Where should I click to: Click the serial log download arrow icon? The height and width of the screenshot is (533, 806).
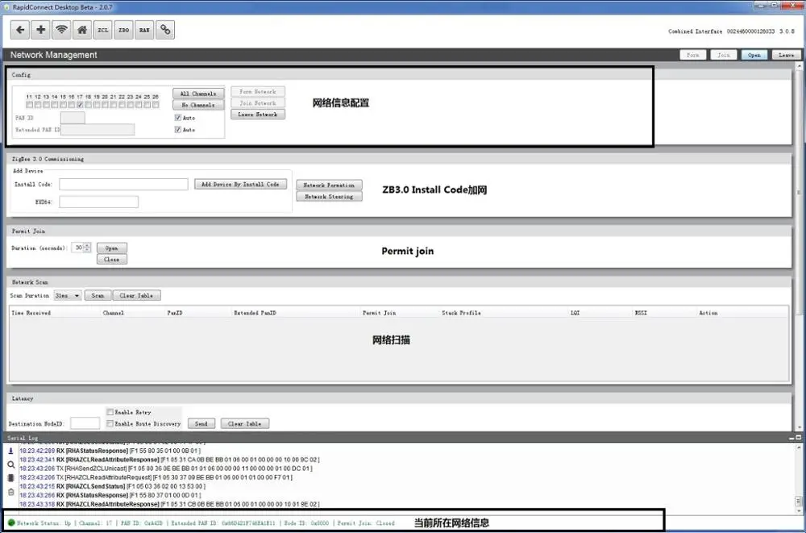[x=10, y=452]
